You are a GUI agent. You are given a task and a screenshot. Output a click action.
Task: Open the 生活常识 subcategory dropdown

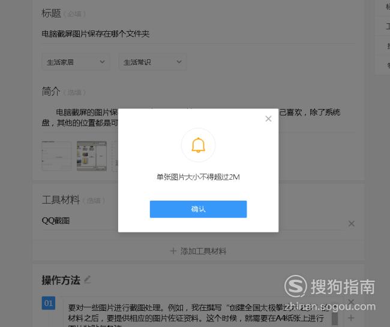(152, 62)
